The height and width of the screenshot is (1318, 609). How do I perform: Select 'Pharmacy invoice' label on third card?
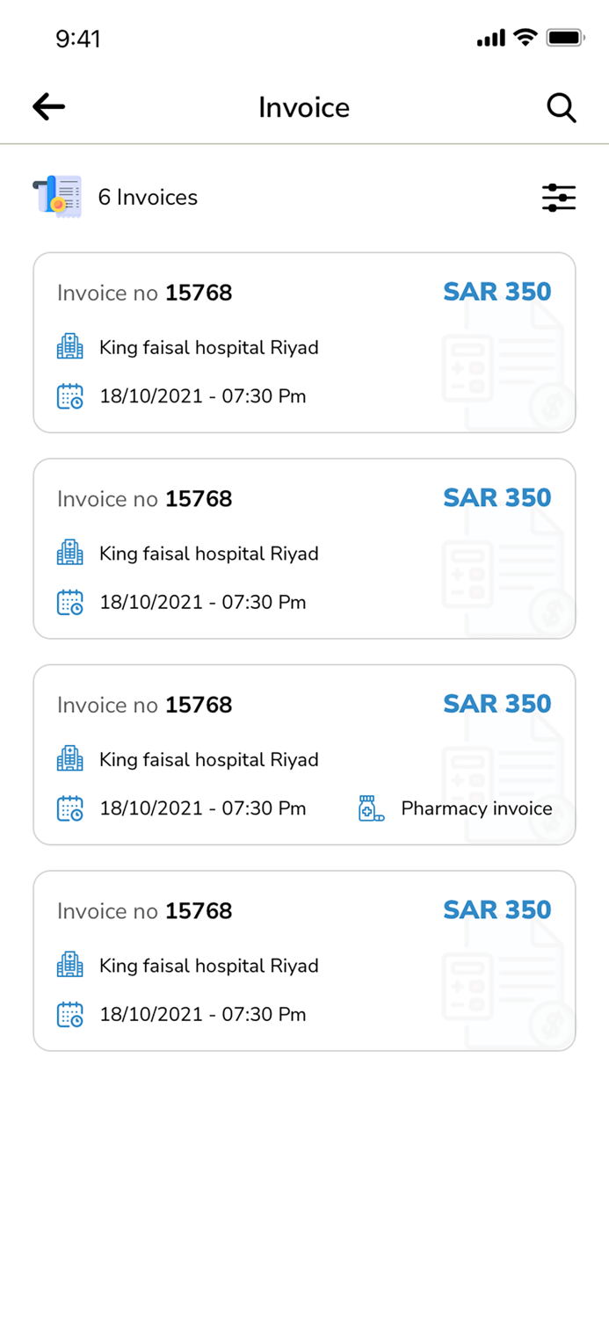pyautogui.click(x=476, y=808)
